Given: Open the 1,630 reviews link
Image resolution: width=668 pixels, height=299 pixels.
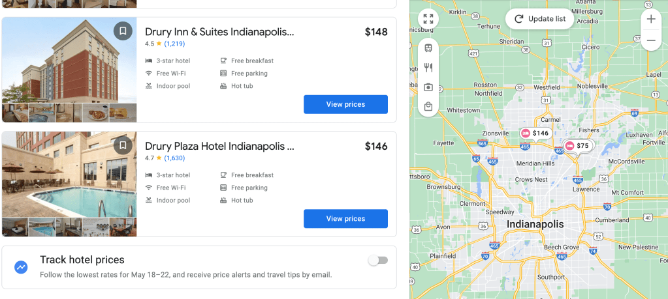Looking at the screenshot, I should (x=174, y=158).
